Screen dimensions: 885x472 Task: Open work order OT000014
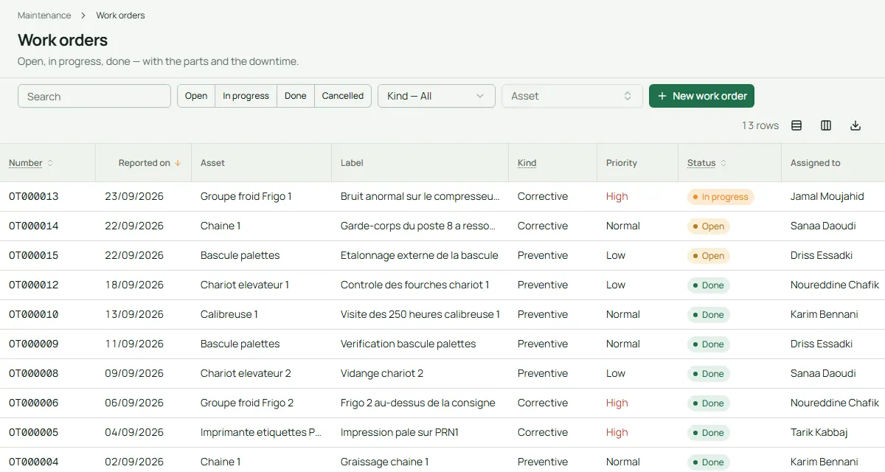click(34, 226)
